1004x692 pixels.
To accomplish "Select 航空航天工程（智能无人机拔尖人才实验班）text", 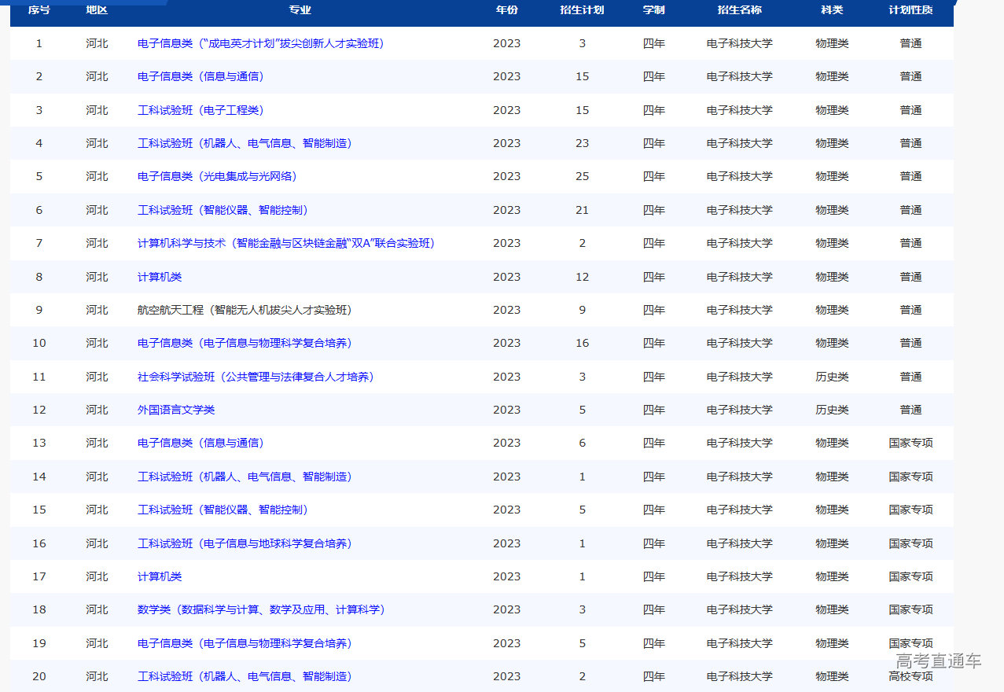I will (x=244, y=310).
